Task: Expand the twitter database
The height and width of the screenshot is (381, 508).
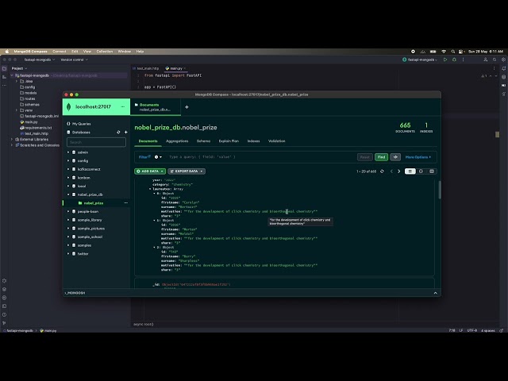Action: pyautogui.click(x=68, y=254)
